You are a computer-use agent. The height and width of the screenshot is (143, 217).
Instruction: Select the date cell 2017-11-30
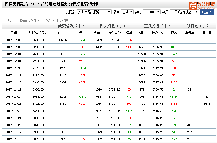point(13,68)
